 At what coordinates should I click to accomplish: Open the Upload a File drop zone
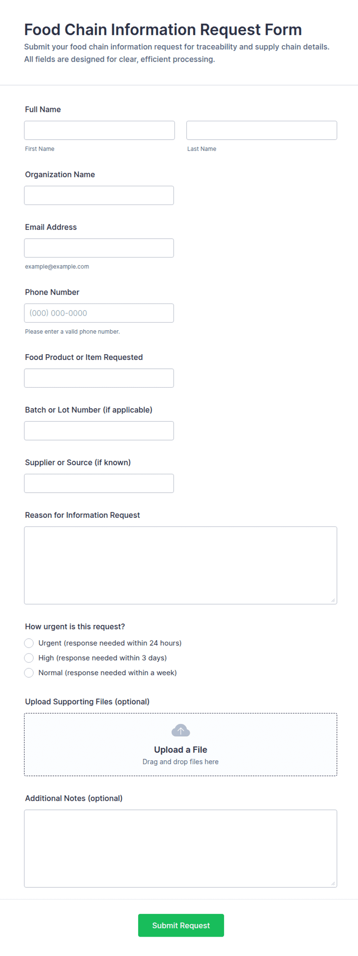tap(181, 745)
